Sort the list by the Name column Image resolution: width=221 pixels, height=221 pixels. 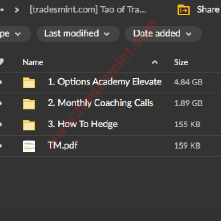point(33,62)
